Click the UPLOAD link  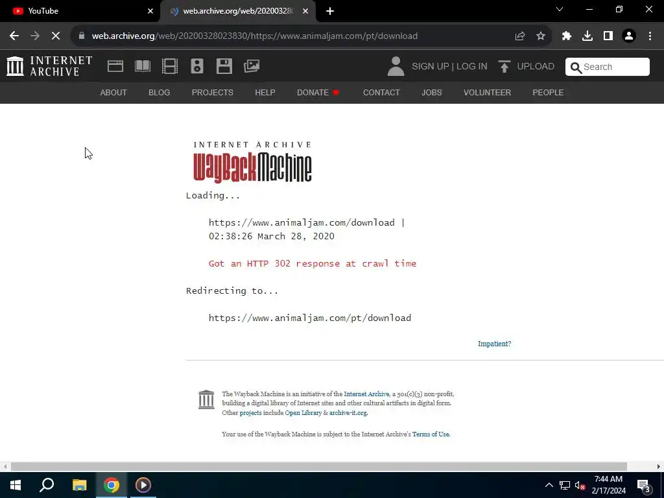[536, 67]
